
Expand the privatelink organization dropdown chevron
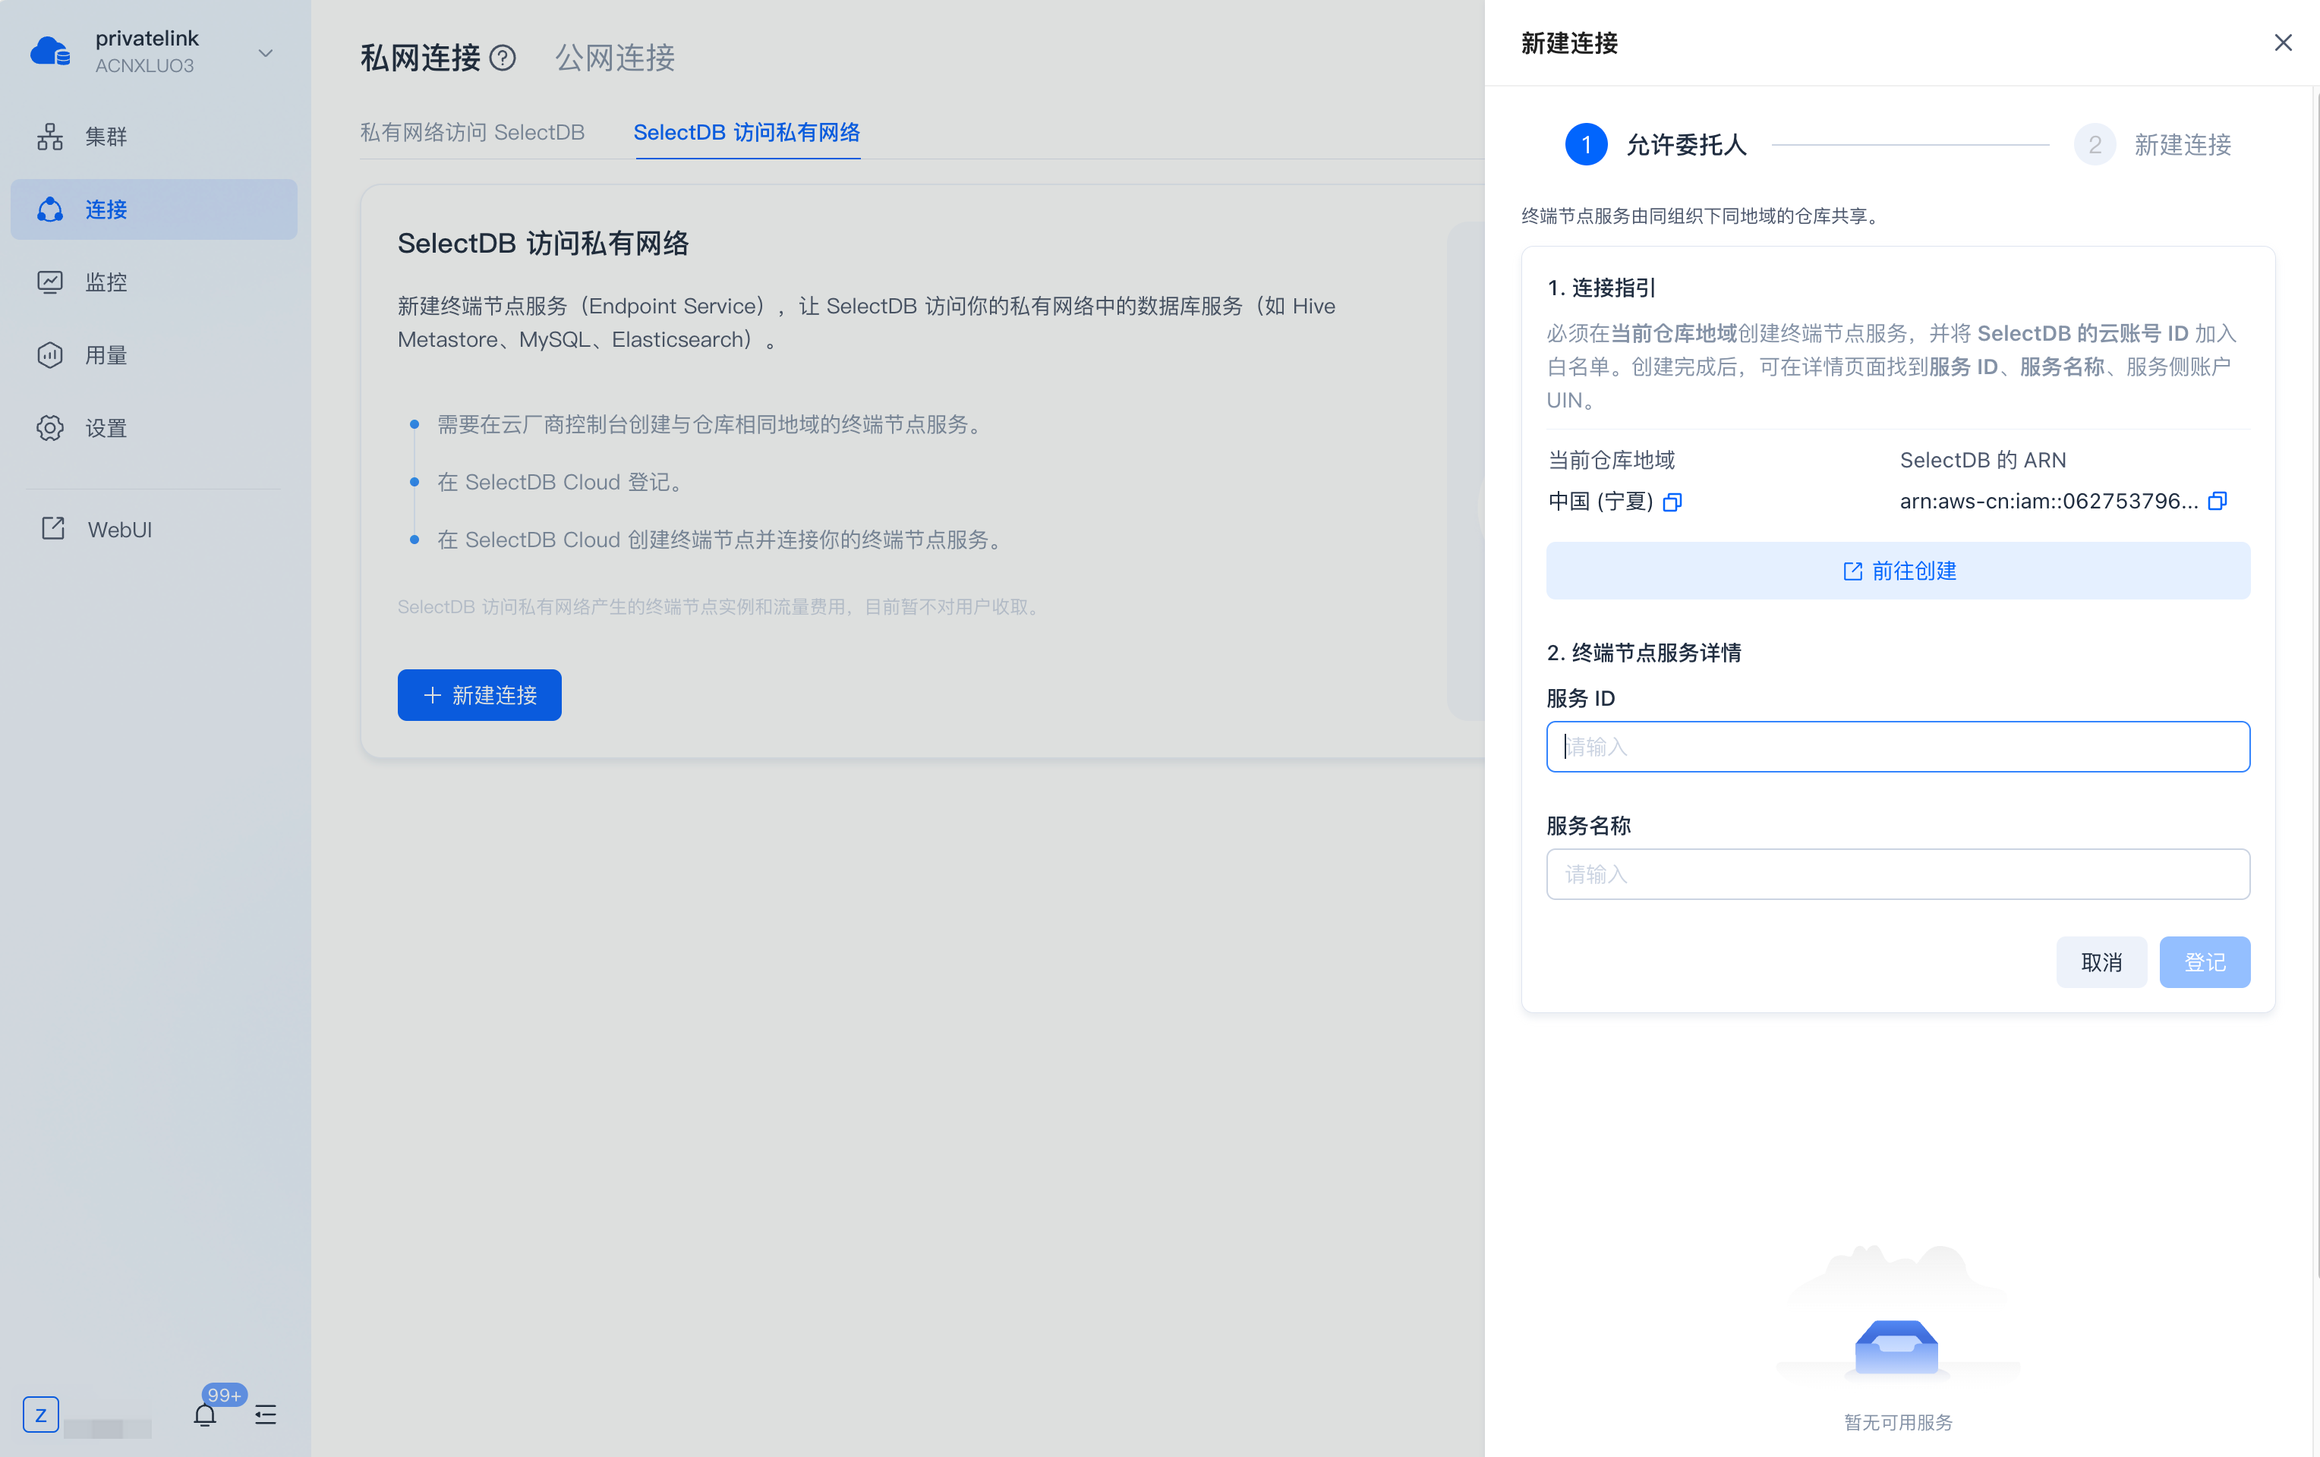pyautogui.click(x=266, y=53)
